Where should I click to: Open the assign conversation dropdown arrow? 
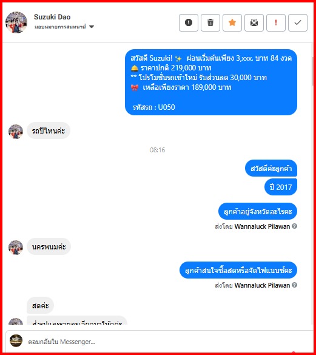(92, 27)
